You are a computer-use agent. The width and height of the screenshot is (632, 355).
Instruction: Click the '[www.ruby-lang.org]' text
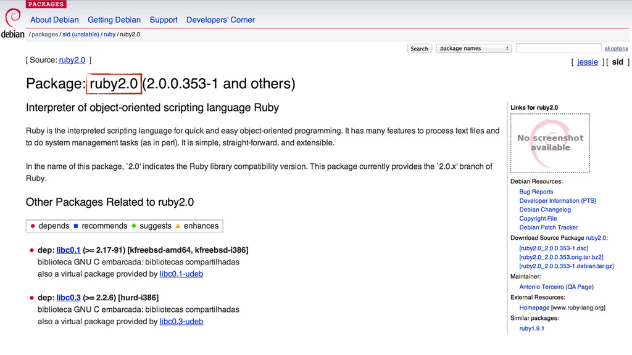tap(578, 308)
